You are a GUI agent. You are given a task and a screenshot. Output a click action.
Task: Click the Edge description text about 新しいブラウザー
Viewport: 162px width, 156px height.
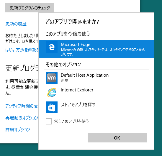point(103,52)
